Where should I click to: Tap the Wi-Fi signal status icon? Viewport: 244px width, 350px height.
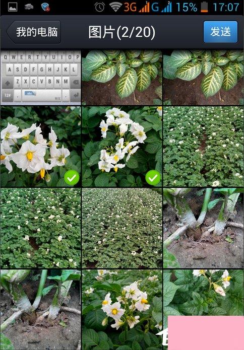click(x=115, y=7)
